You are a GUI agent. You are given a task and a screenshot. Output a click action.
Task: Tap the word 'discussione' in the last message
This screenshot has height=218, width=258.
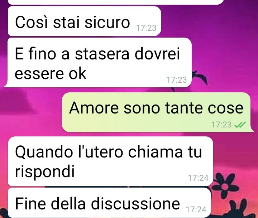click(135, 204)
